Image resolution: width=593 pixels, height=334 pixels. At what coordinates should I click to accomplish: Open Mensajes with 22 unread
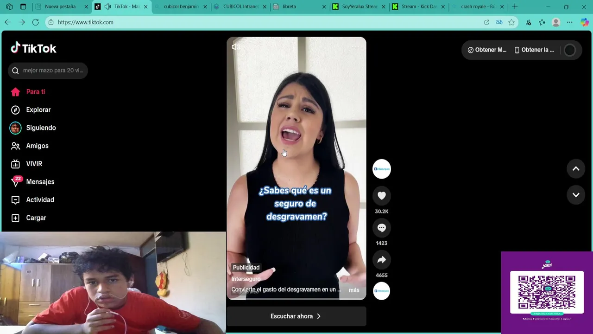(x=32, y=182)
